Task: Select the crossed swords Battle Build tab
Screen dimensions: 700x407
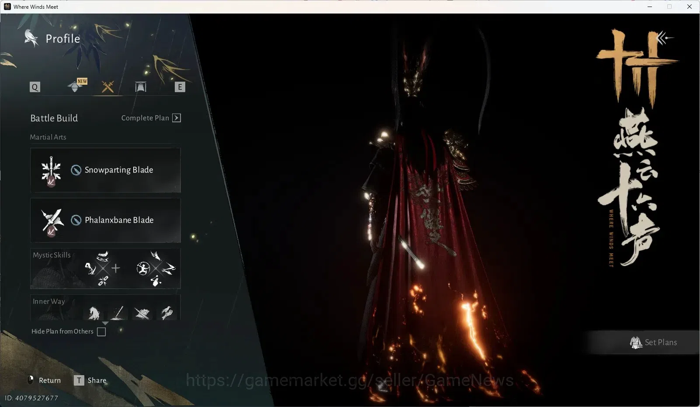Action: pyautogui.click(x=107, y=86)
